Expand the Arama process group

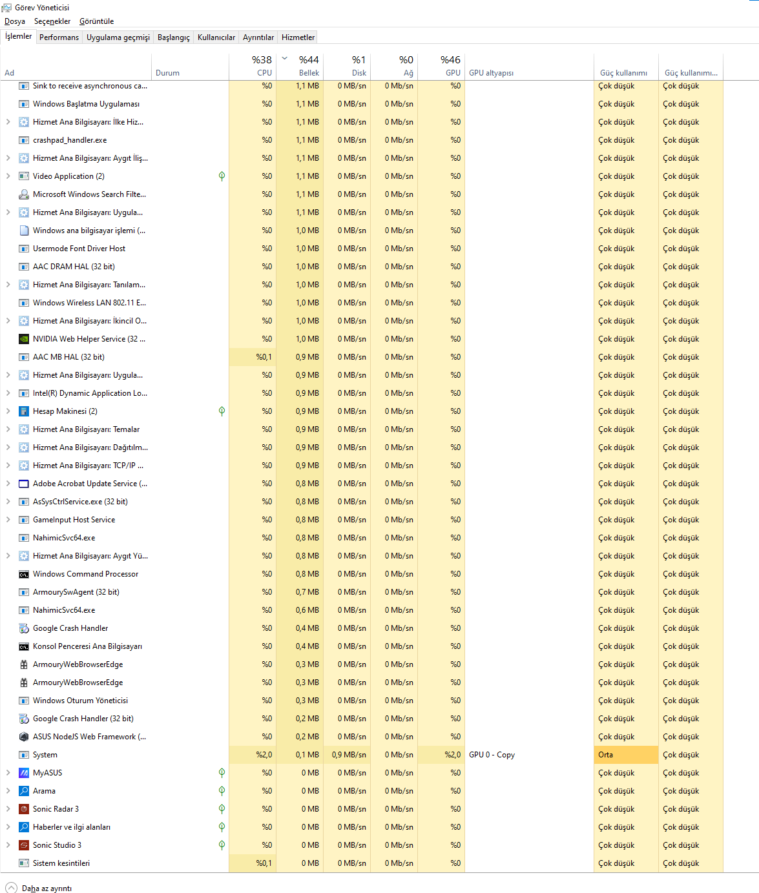click(x=8, y=791)
